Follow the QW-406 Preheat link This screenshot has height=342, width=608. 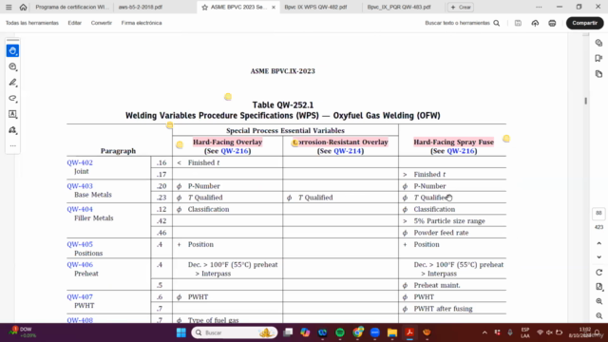tap(80, 264)
